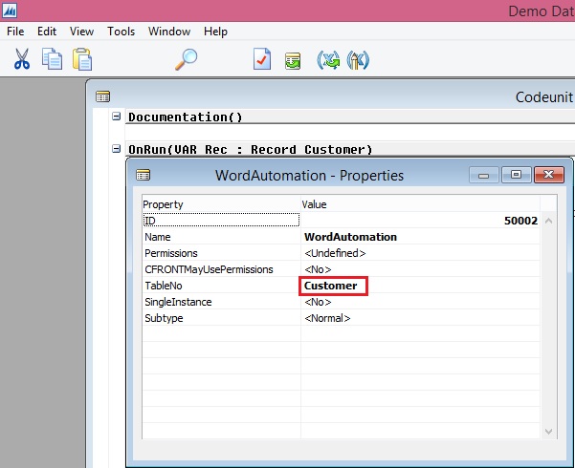Click the toolbar icon right of Excel export
Screen dimensions: 575x468
pos(359,59)
